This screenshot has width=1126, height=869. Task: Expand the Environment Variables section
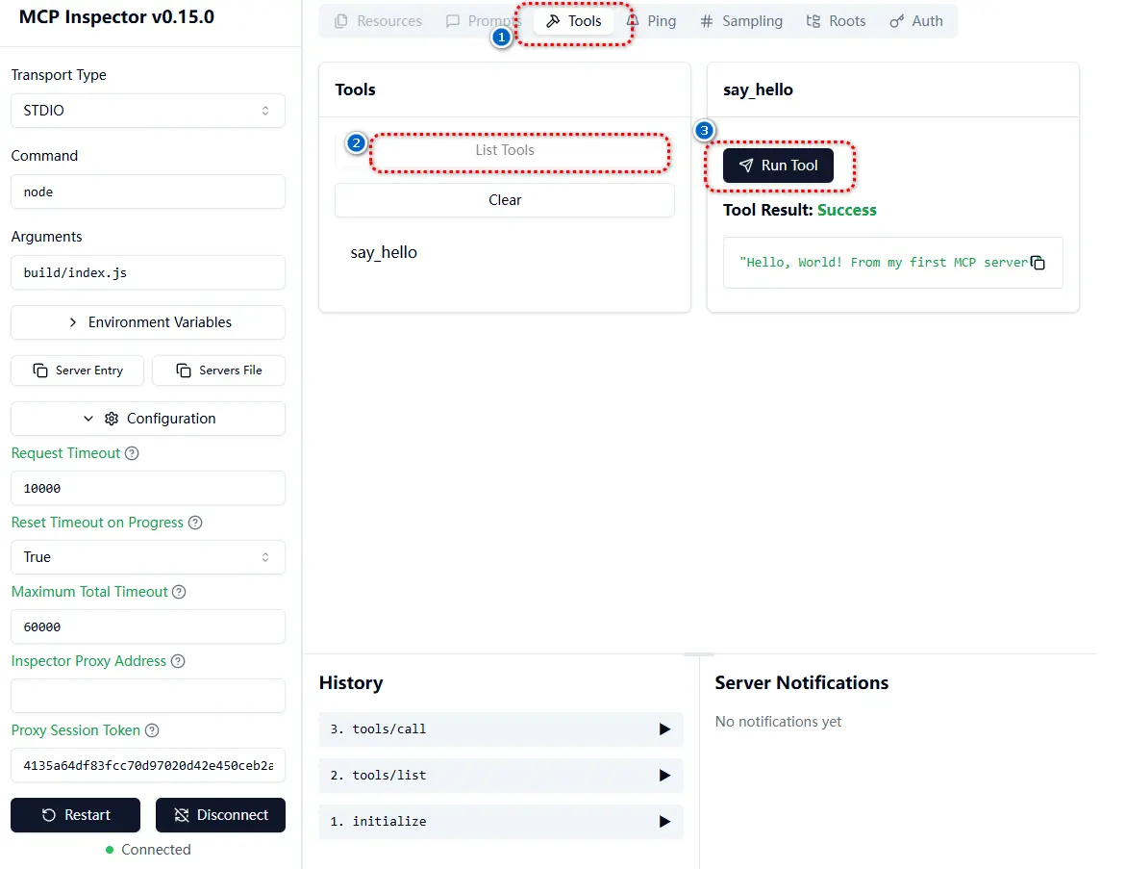coord(148,322)
